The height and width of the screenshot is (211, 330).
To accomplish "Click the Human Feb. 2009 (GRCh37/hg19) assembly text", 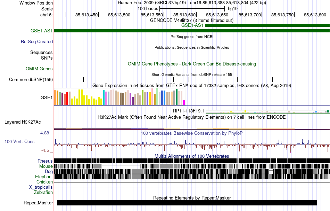I will point(152,3).
